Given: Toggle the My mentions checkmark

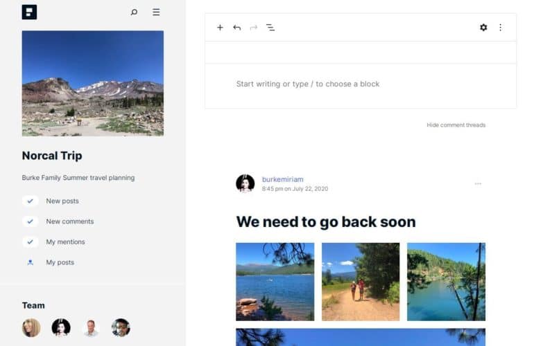Looking at the screenshot, I should coord(31,242).
